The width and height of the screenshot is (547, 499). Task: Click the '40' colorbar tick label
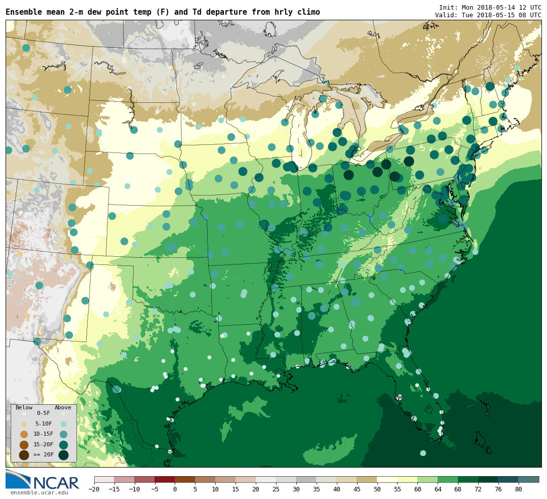pos(337,489)
